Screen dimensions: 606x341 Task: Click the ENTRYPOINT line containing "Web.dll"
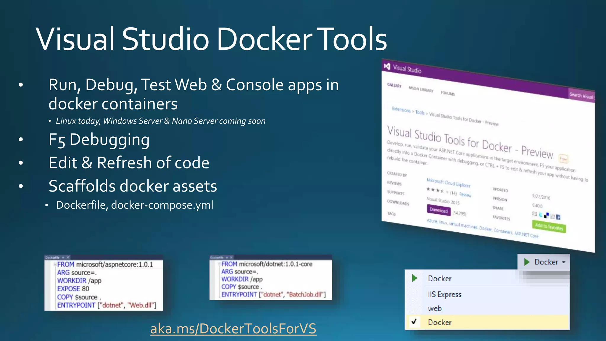click(107, 305)
